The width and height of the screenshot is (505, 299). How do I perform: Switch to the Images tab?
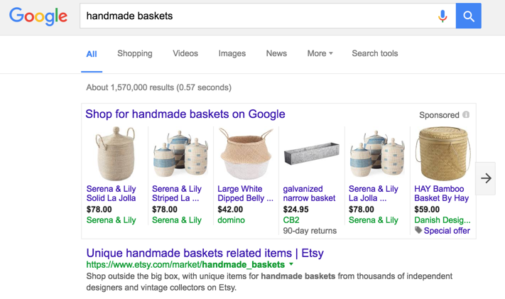[x=232, y=53]
